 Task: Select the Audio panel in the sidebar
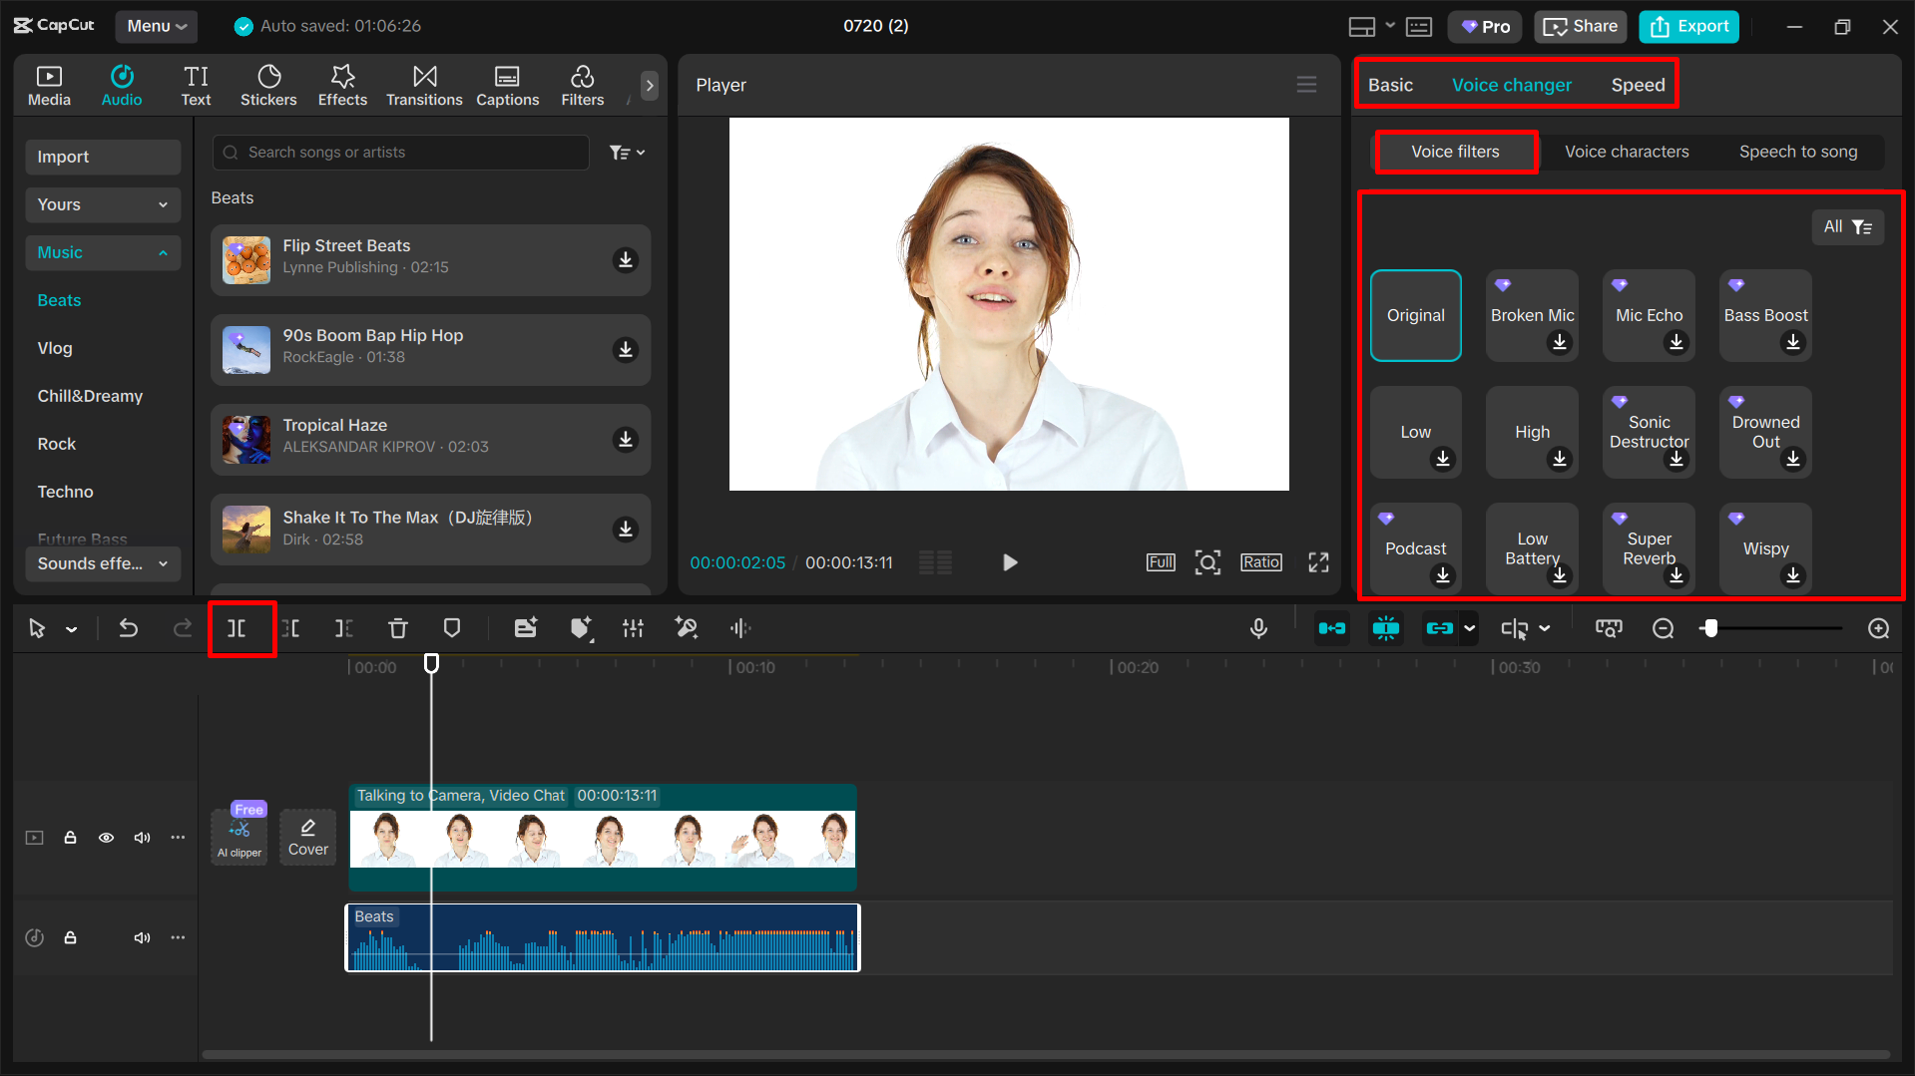pos(121,85)
